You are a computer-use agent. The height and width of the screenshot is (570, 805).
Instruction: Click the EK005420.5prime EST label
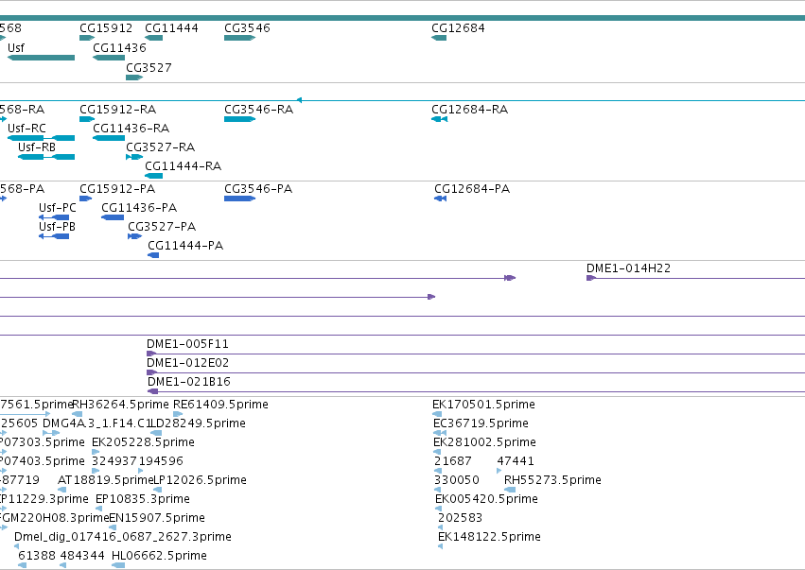point(487,499)
